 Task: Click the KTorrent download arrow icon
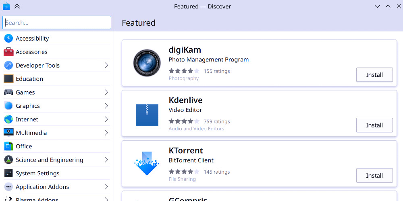tap(147, 164)
